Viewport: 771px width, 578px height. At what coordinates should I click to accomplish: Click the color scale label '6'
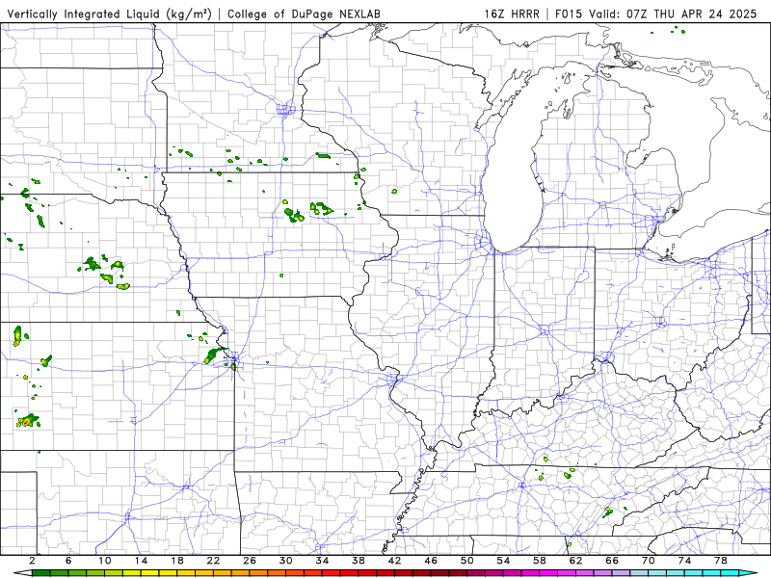click(68, 561)
